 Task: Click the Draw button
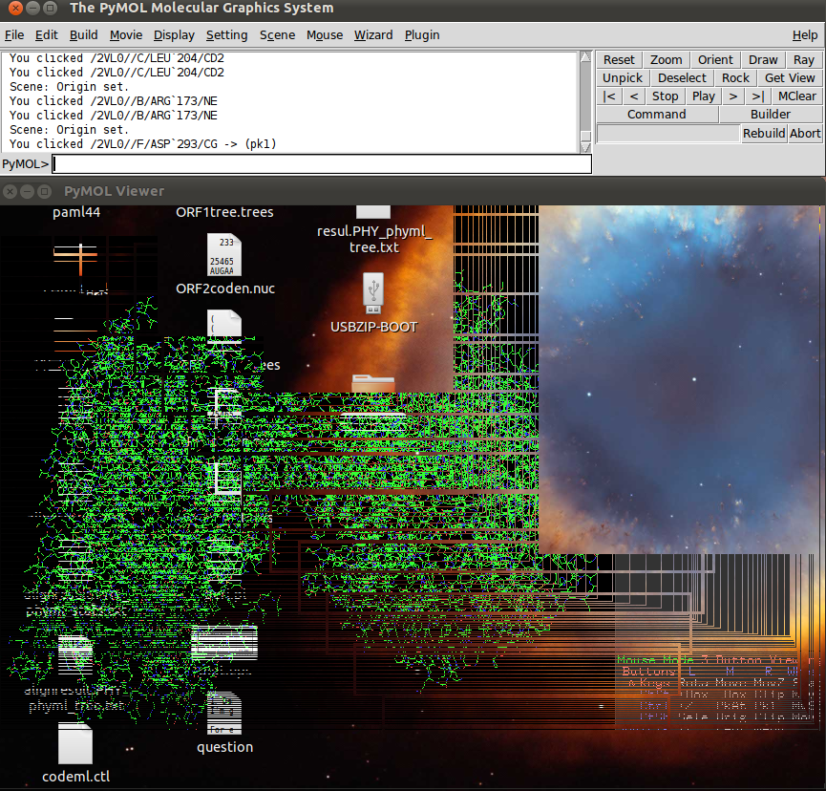[x=763, y=60]
